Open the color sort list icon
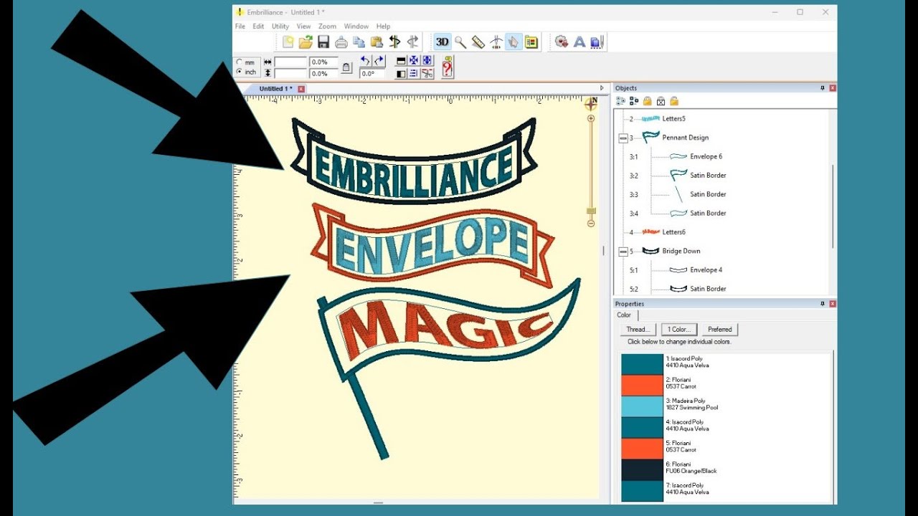Viewport: 918px width, 516px height. click(531, 42)
